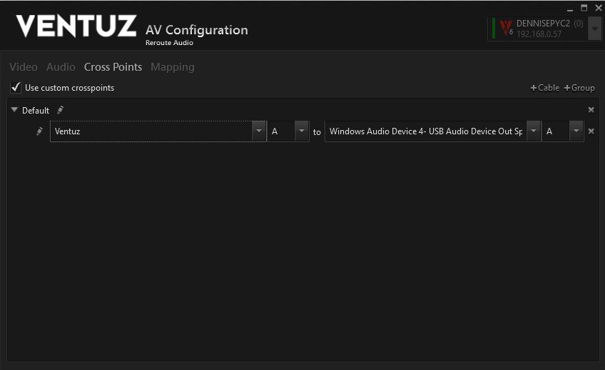
Task: Collapse the Default group triangle
Action: click(14, 110)
